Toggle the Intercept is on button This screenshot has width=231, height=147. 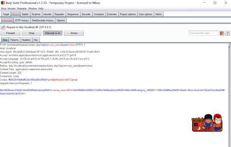53,33
